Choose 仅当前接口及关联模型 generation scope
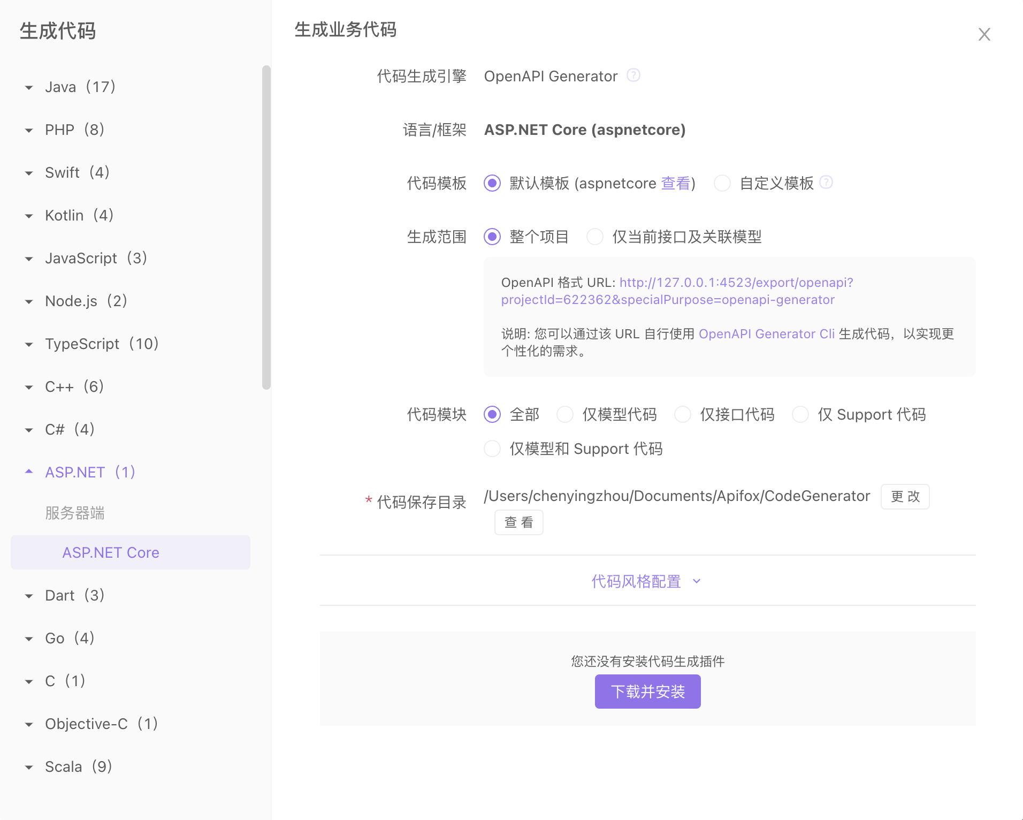 (x=595, y=237)
